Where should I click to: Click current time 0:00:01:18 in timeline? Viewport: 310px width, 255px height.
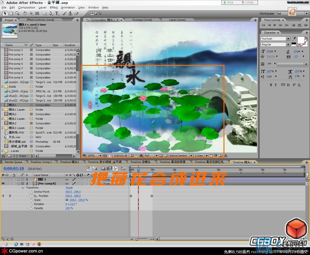(x=14, y=169)
